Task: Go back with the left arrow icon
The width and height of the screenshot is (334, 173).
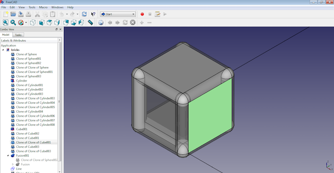Action: (110, 22)
